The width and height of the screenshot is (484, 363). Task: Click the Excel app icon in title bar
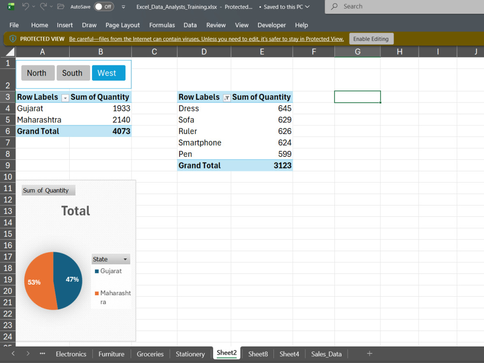pyautogui.click(x=11, y=6)
